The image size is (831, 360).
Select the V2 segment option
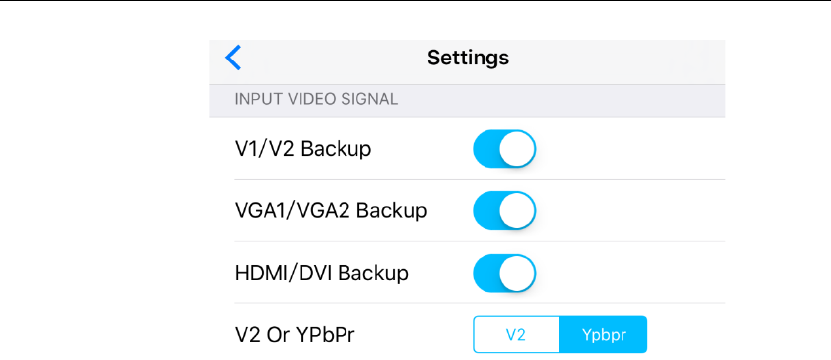(516, 335)
